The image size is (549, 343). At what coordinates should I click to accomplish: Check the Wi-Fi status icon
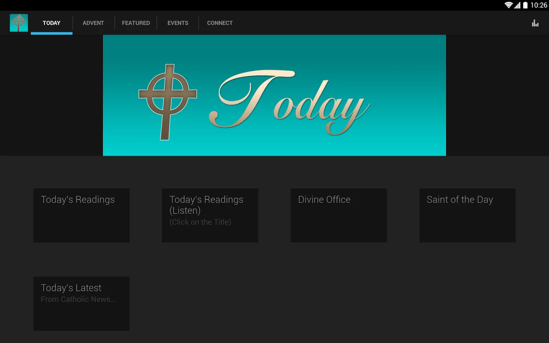[x=508, y=5]
